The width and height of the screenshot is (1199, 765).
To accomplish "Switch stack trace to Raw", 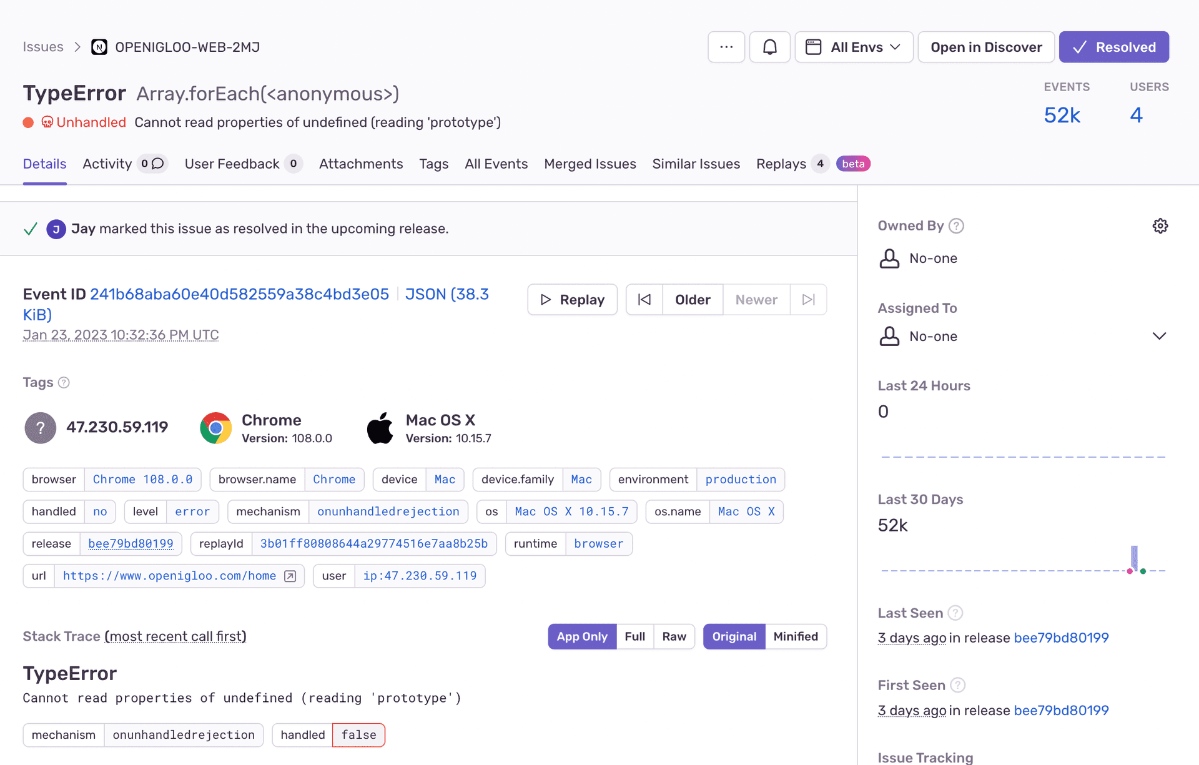I will [674, 636].
